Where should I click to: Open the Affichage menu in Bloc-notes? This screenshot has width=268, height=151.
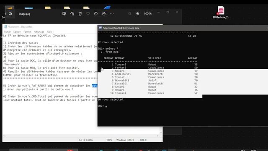(39, 32)
